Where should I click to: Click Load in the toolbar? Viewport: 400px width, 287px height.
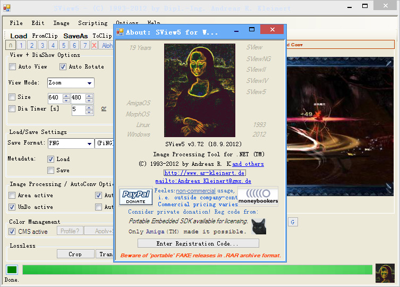point(19,36)
